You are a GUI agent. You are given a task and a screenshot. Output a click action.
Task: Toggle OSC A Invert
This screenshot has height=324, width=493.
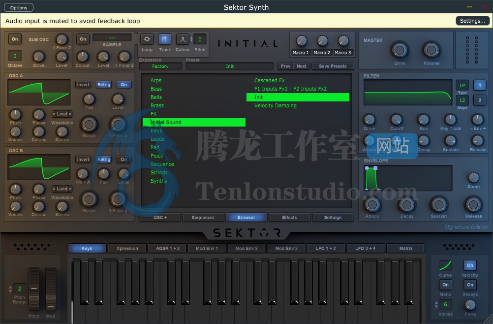click(83, 85)
